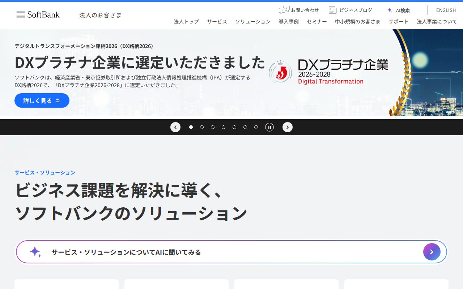This screenshot has width=463, height=289.
Task: Select the third carousel slide dot
Action: pyautogui.click(x=213, y=127)
